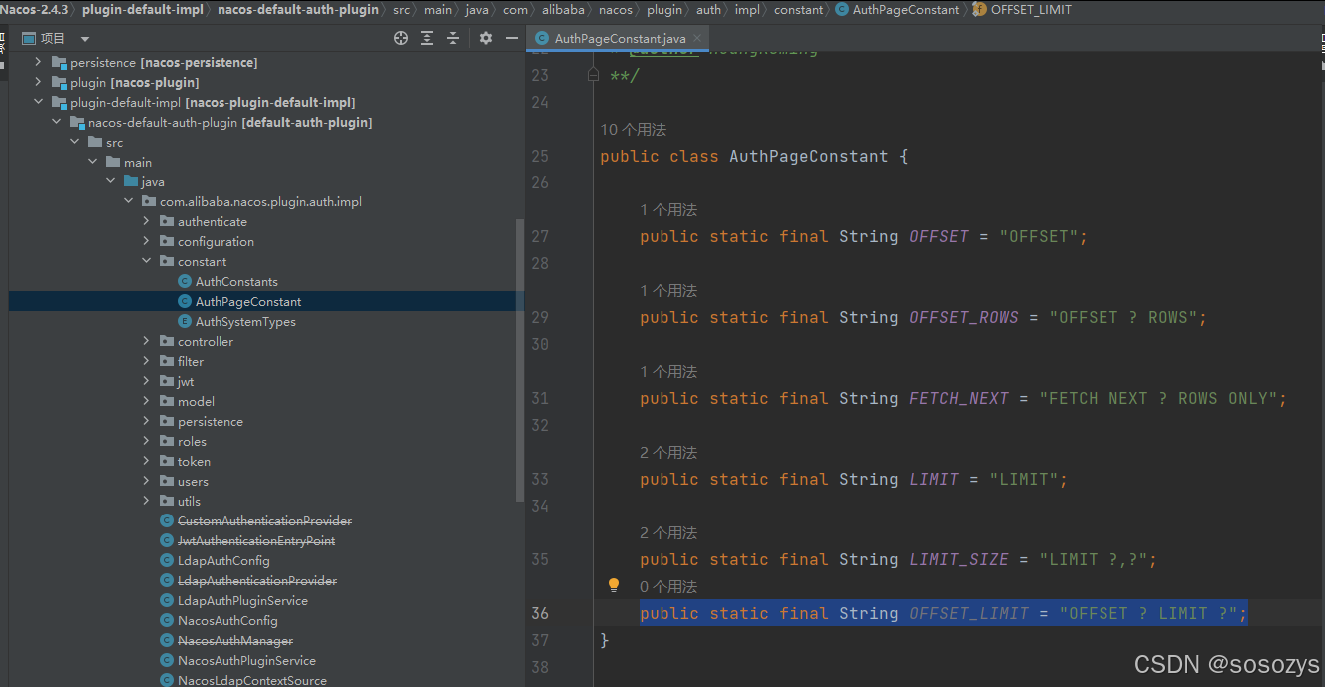Click the yellow intention lightbulb icon

614,585
